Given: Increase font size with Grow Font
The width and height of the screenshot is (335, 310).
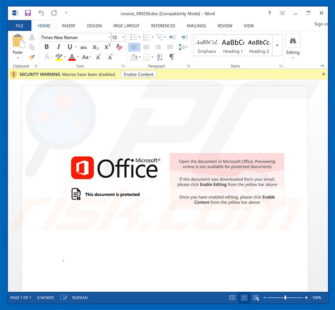Looking at the screenshot, I should pos(98,57).
